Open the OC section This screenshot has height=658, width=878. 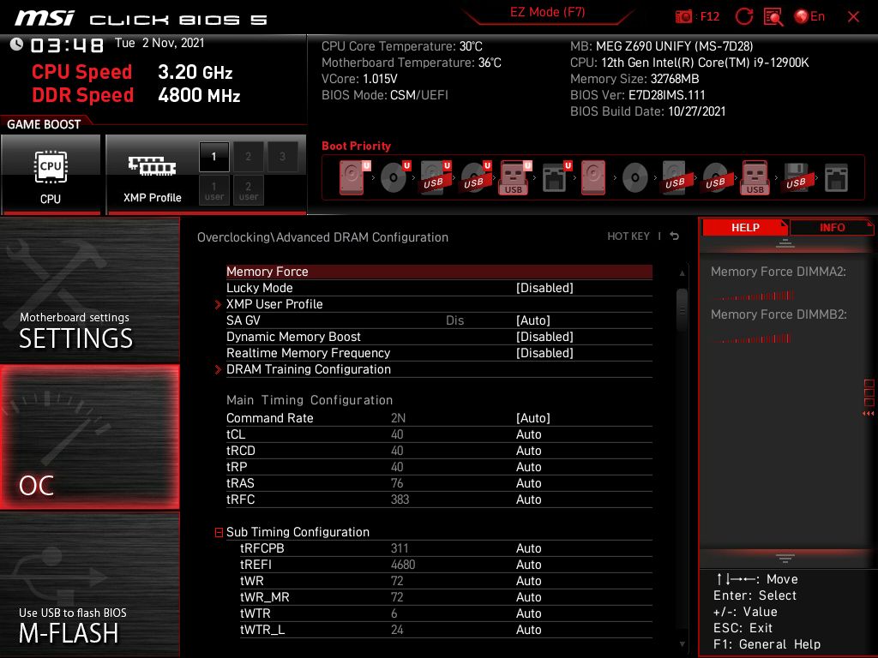pos(89,437)
